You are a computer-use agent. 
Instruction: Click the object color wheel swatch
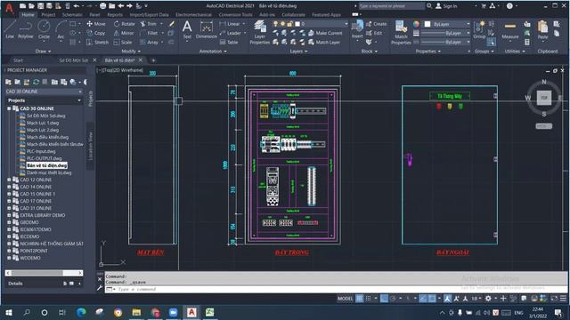click(x=416, y=24)
